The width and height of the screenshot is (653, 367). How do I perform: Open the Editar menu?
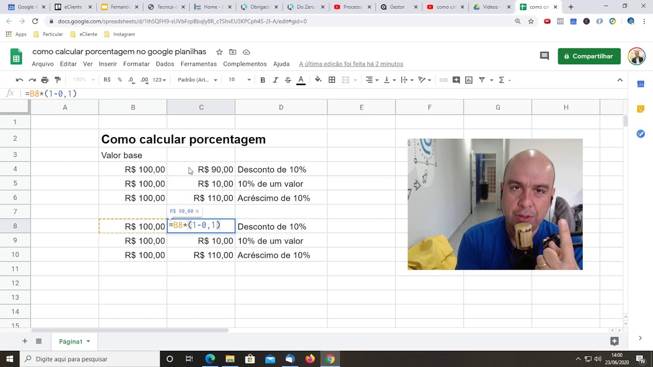pyautogui.click(x=68, y=64)
